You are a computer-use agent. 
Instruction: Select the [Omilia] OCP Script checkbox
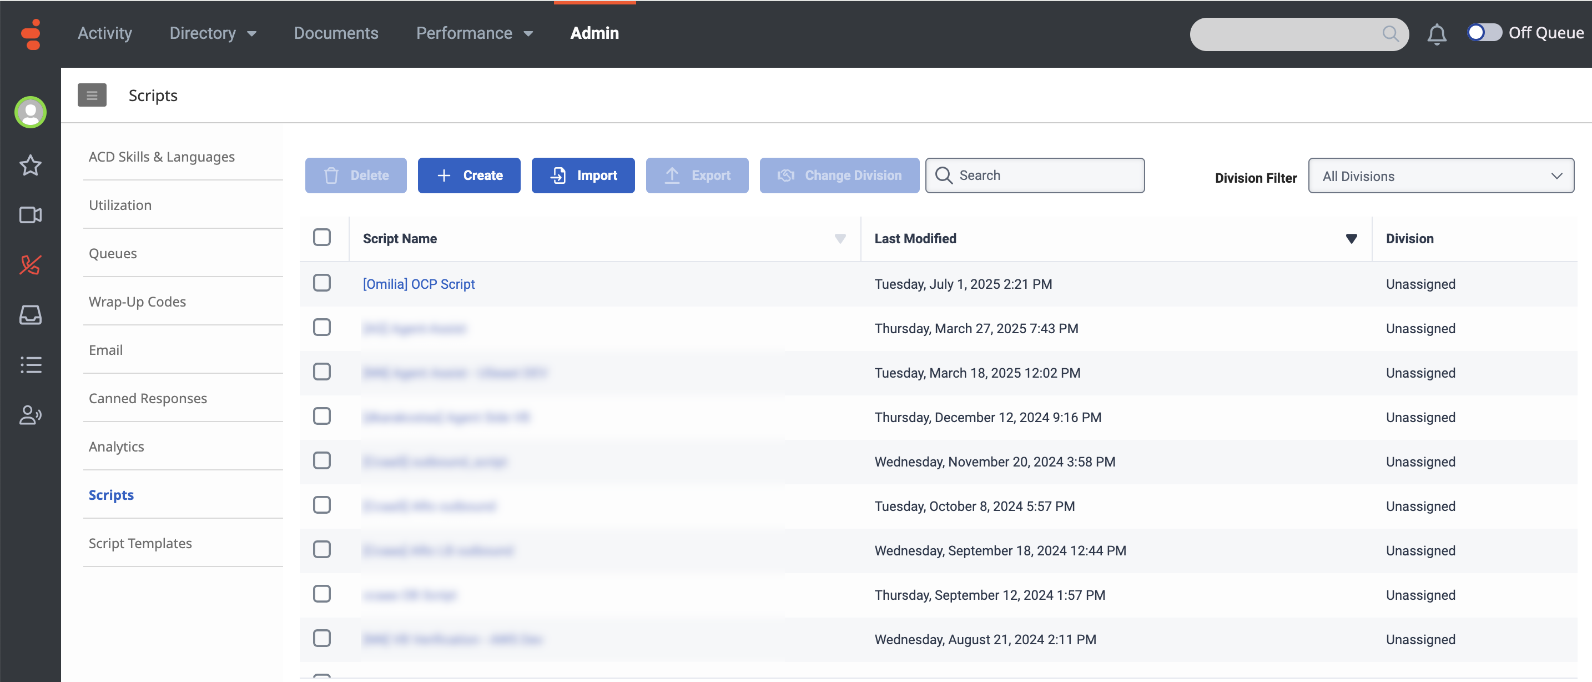point(321,283)
